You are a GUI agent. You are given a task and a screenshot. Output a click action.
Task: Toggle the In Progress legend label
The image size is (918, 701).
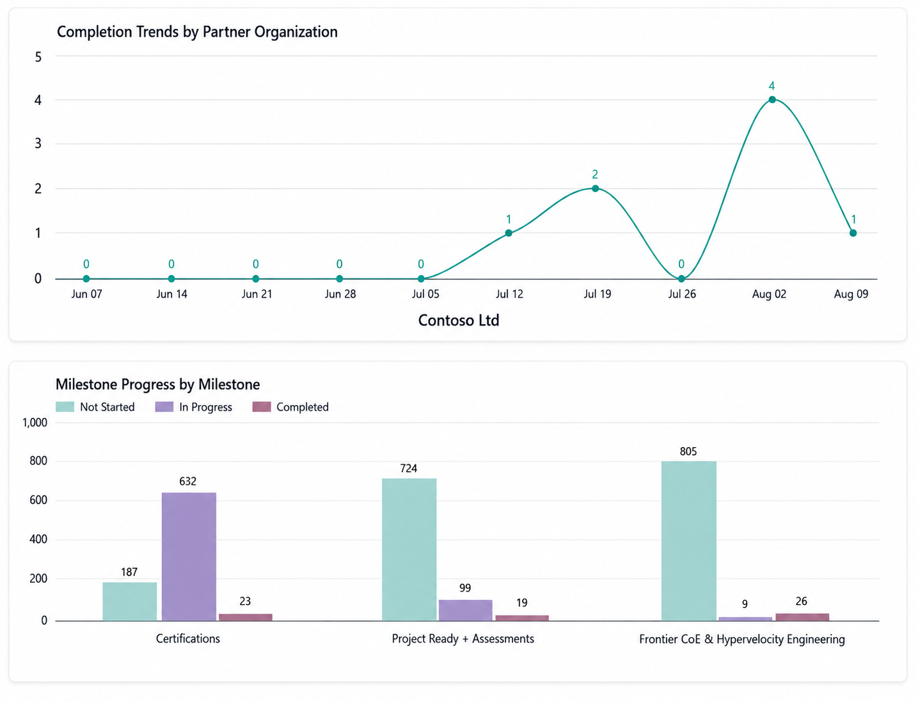pyautogui.click(x=205, y=407)
